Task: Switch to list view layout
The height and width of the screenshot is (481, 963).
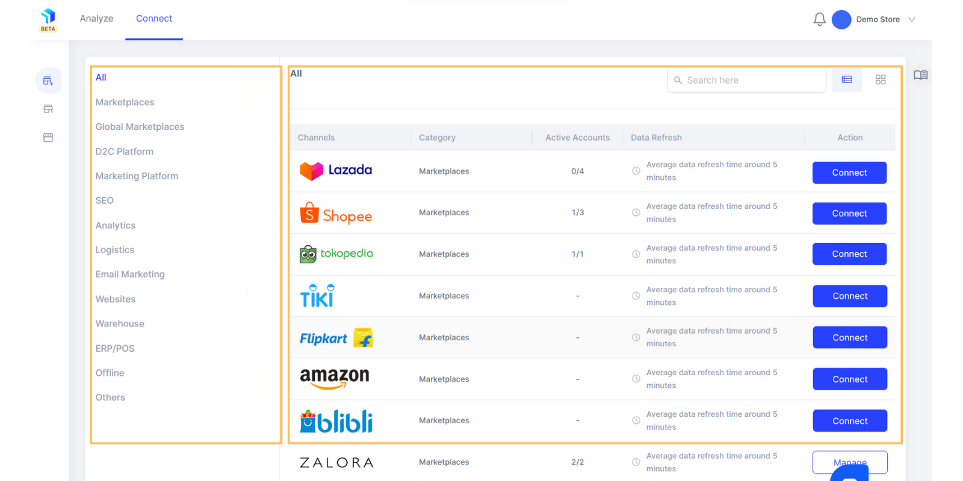Action: tap(847, 79)
